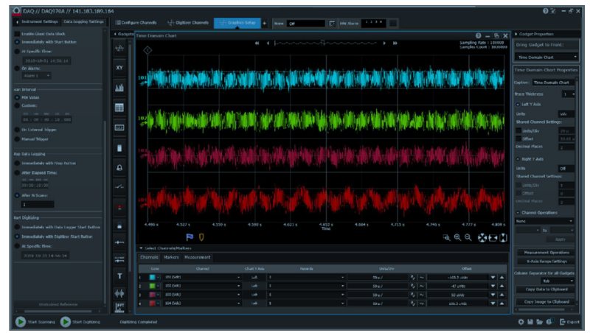Select the XY chart gadget icon
This screenshot has height=333, width=590.
[119, 68]
